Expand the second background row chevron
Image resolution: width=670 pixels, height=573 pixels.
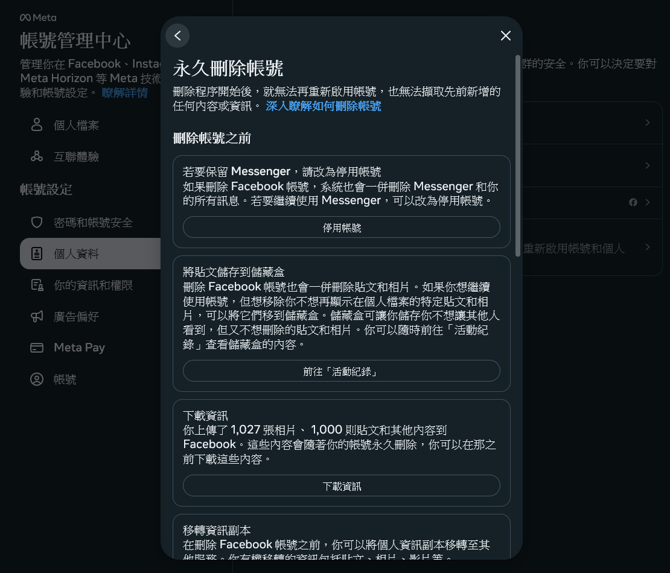pyautogui.click(x=647, y=165)
